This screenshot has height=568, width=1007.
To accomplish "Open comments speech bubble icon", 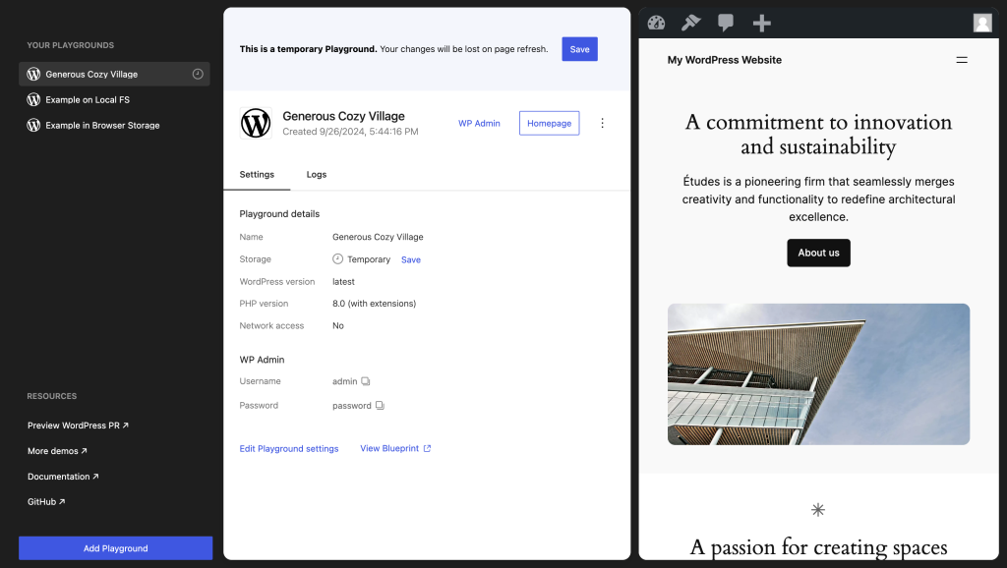I will 726,24.
